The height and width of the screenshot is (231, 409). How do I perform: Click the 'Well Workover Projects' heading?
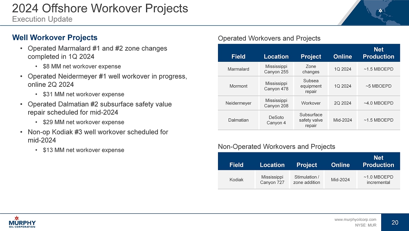point(55,38)
